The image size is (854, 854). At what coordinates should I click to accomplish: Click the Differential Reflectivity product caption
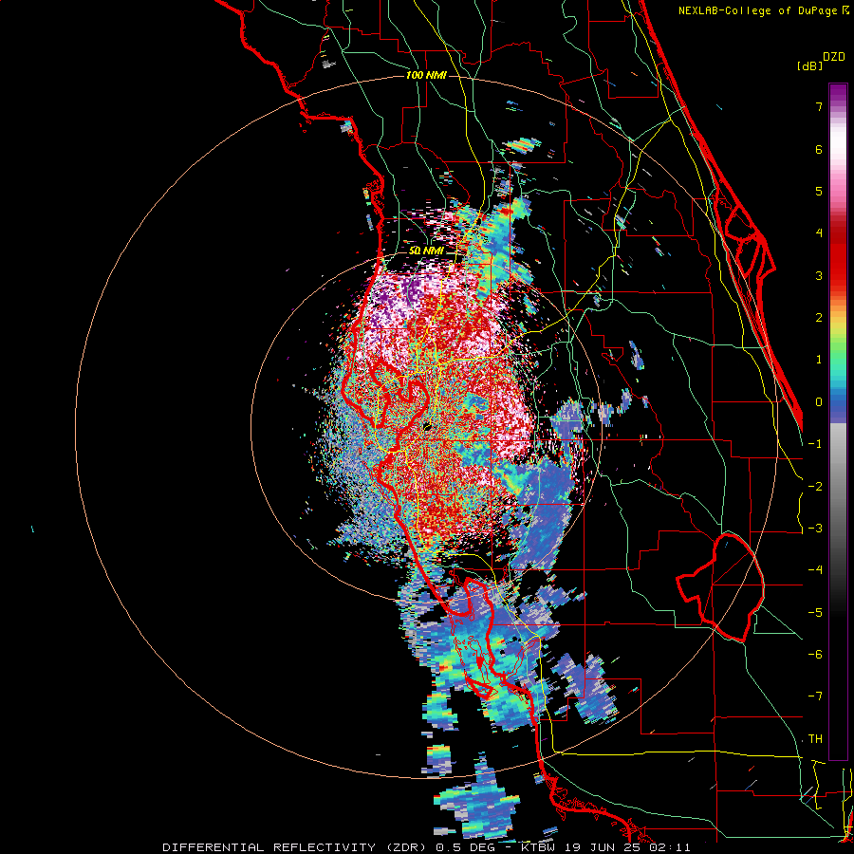[x=426, y=847]
